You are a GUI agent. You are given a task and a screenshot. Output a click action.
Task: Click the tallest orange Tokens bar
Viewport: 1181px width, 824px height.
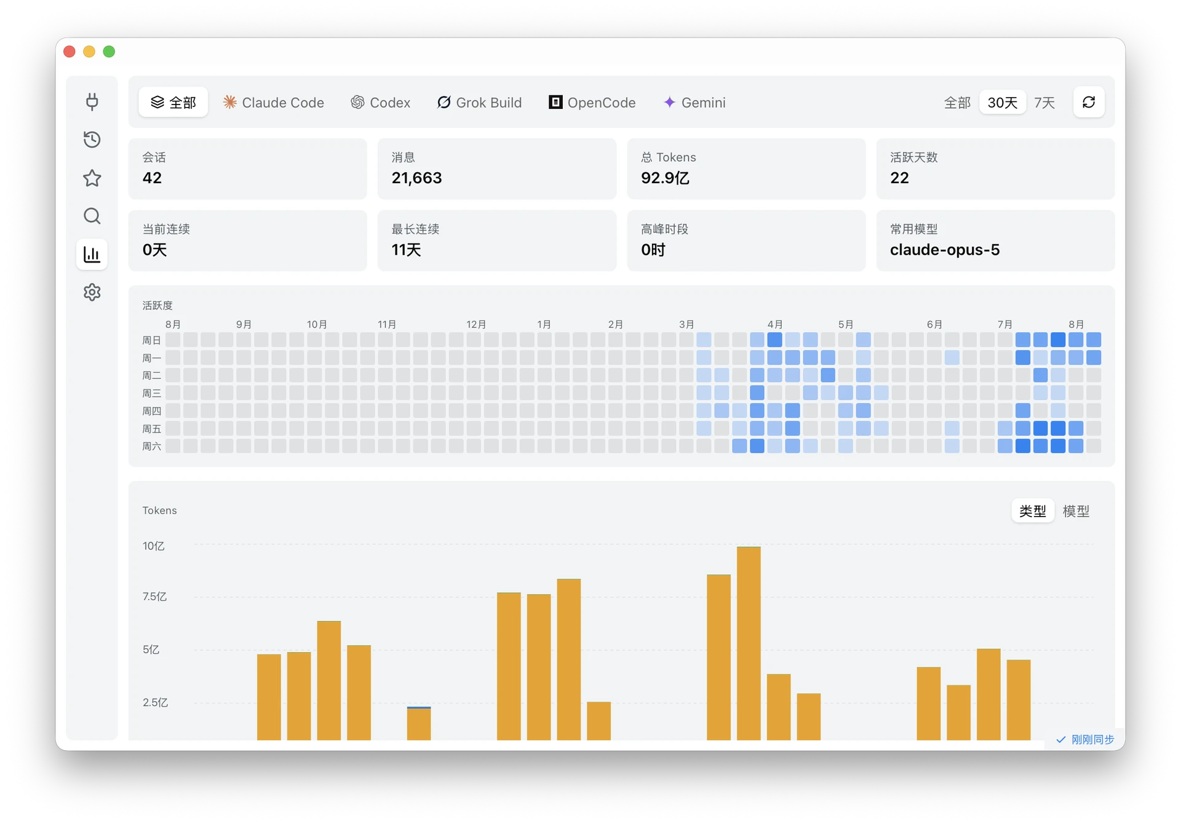click(749, 643)
